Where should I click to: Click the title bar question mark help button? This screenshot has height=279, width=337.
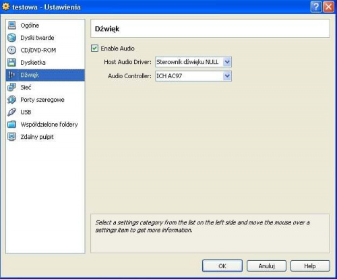coord(316,7)
